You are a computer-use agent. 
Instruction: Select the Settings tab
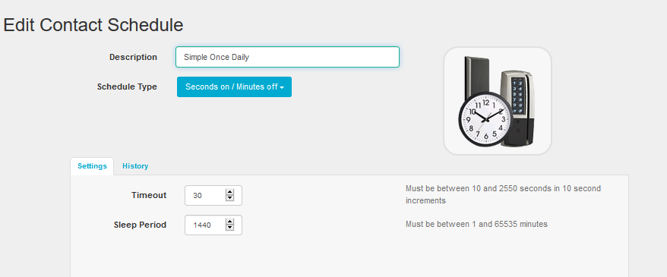(x=92, y=166)
